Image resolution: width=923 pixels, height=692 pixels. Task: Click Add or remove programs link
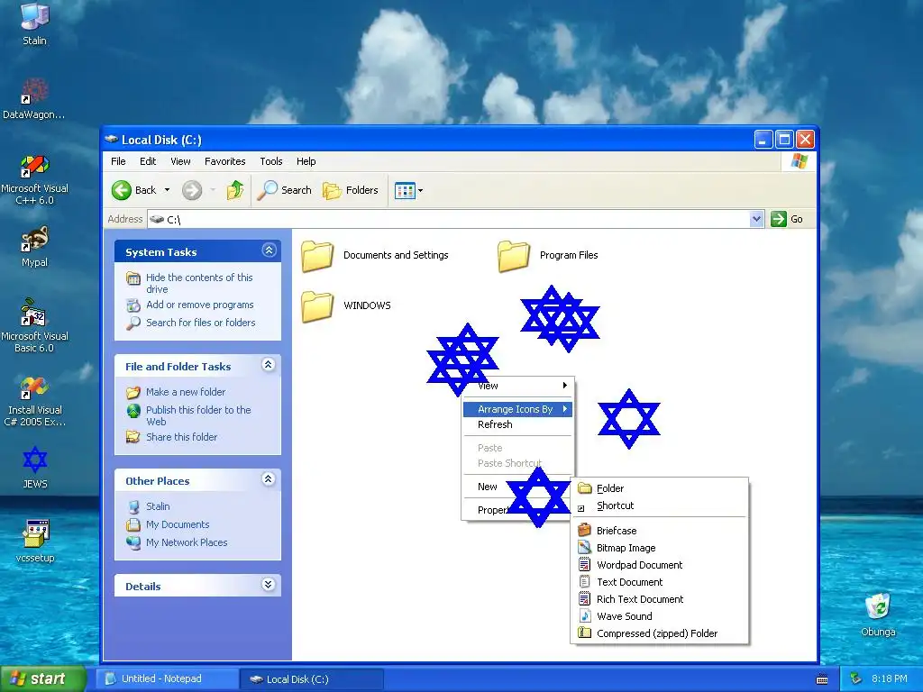coord(200,305)
